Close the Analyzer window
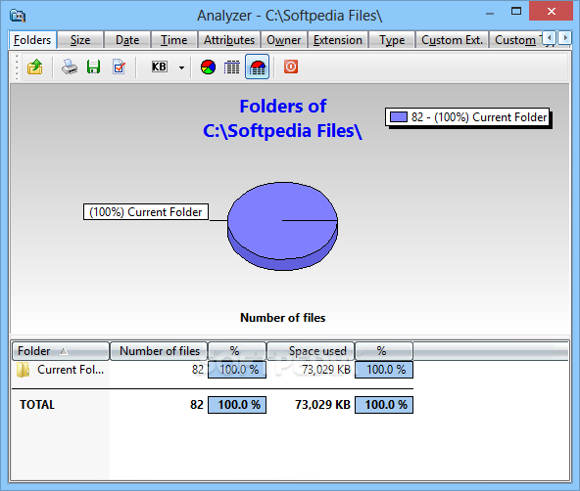 552,12
